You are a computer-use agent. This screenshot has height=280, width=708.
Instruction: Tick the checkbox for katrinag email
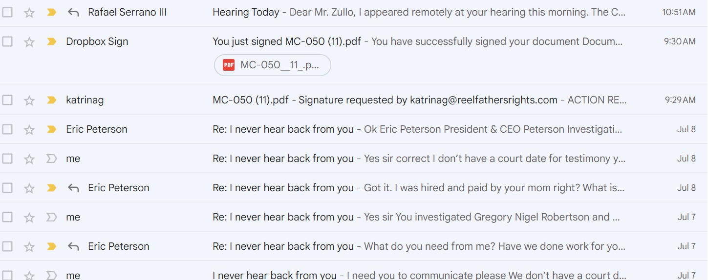coord(7,100)
